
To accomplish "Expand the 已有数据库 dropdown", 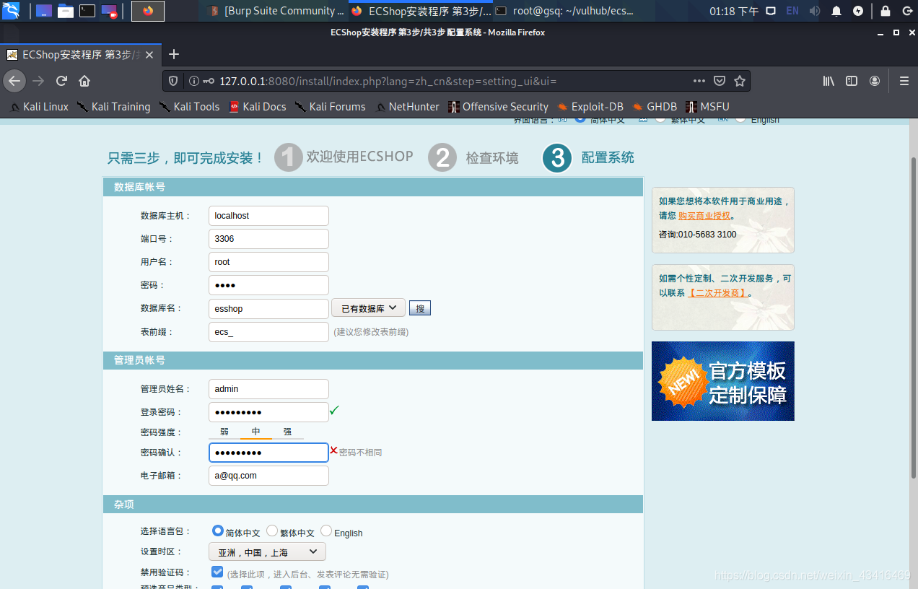I will [368, 308].
